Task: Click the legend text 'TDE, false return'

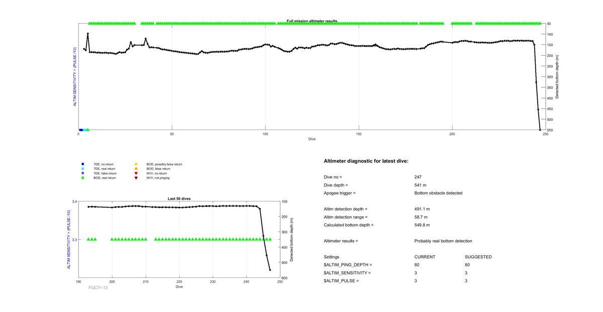Action: [105, 173]
